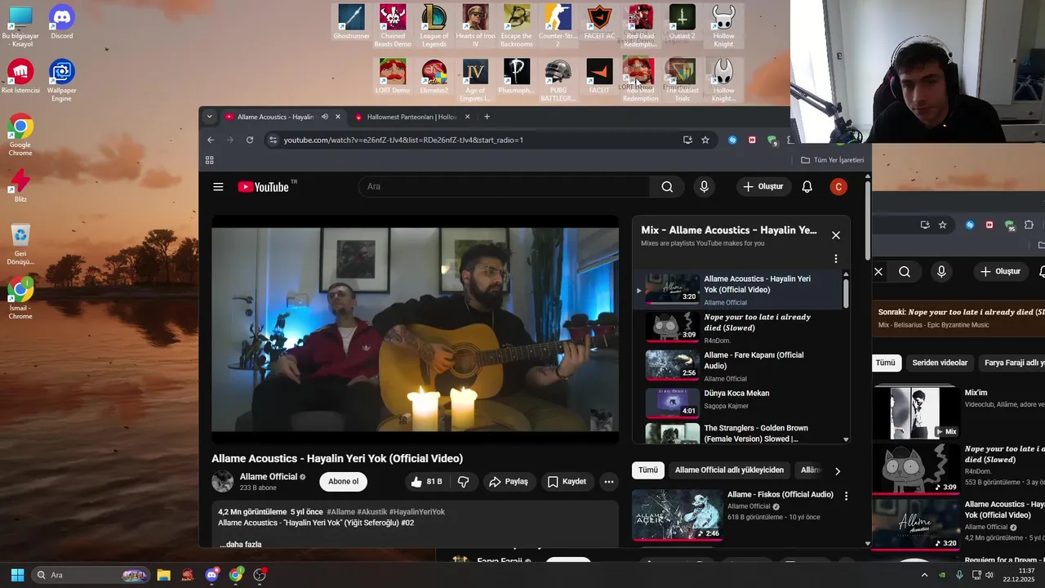Select Ismail - Chrome profile shortcut

pyautogui.click(x=20, y=298)
